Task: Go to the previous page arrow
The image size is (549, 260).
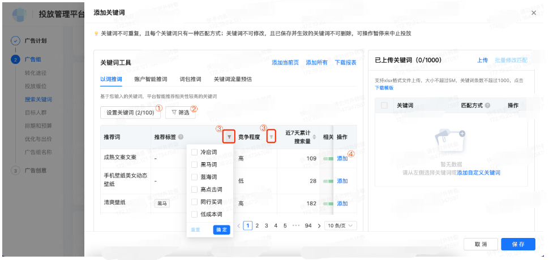Action: coord(239,226)
